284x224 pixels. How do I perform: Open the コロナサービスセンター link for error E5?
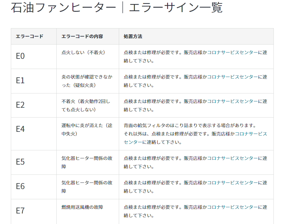tap(232, 158)
